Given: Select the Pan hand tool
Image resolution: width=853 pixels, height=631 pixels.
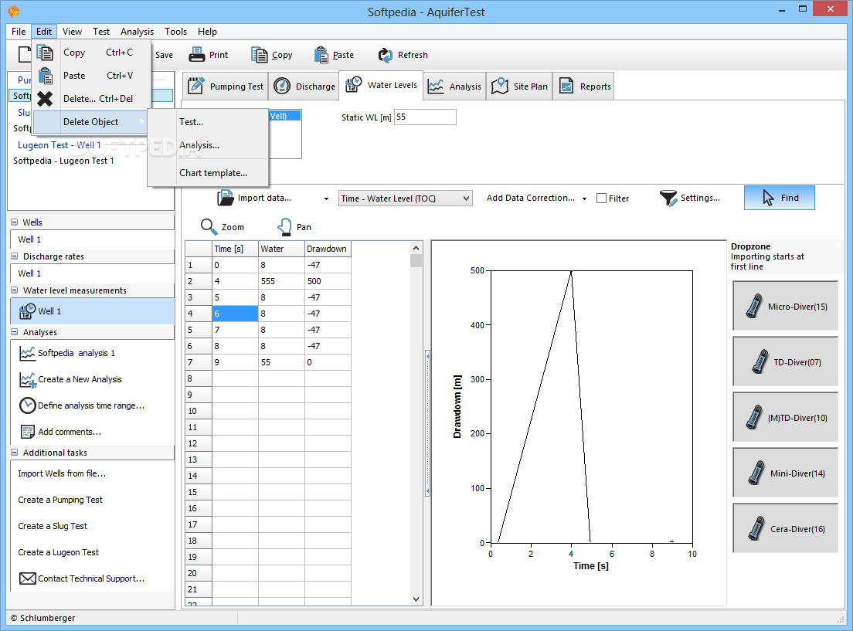Looking at the screenshot, I should coord(284,227).
